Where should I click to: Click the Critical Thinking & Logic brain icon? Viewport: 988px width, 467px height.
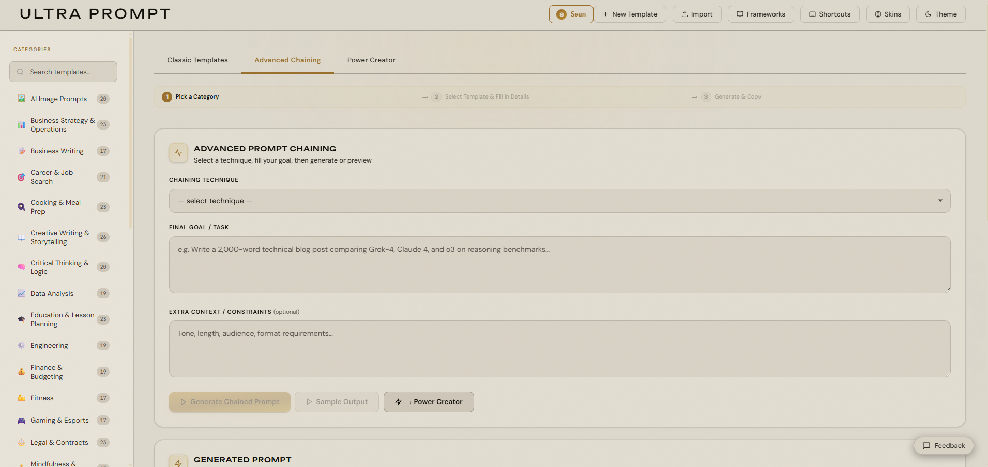pyautogui.click(x=21, y=267)
